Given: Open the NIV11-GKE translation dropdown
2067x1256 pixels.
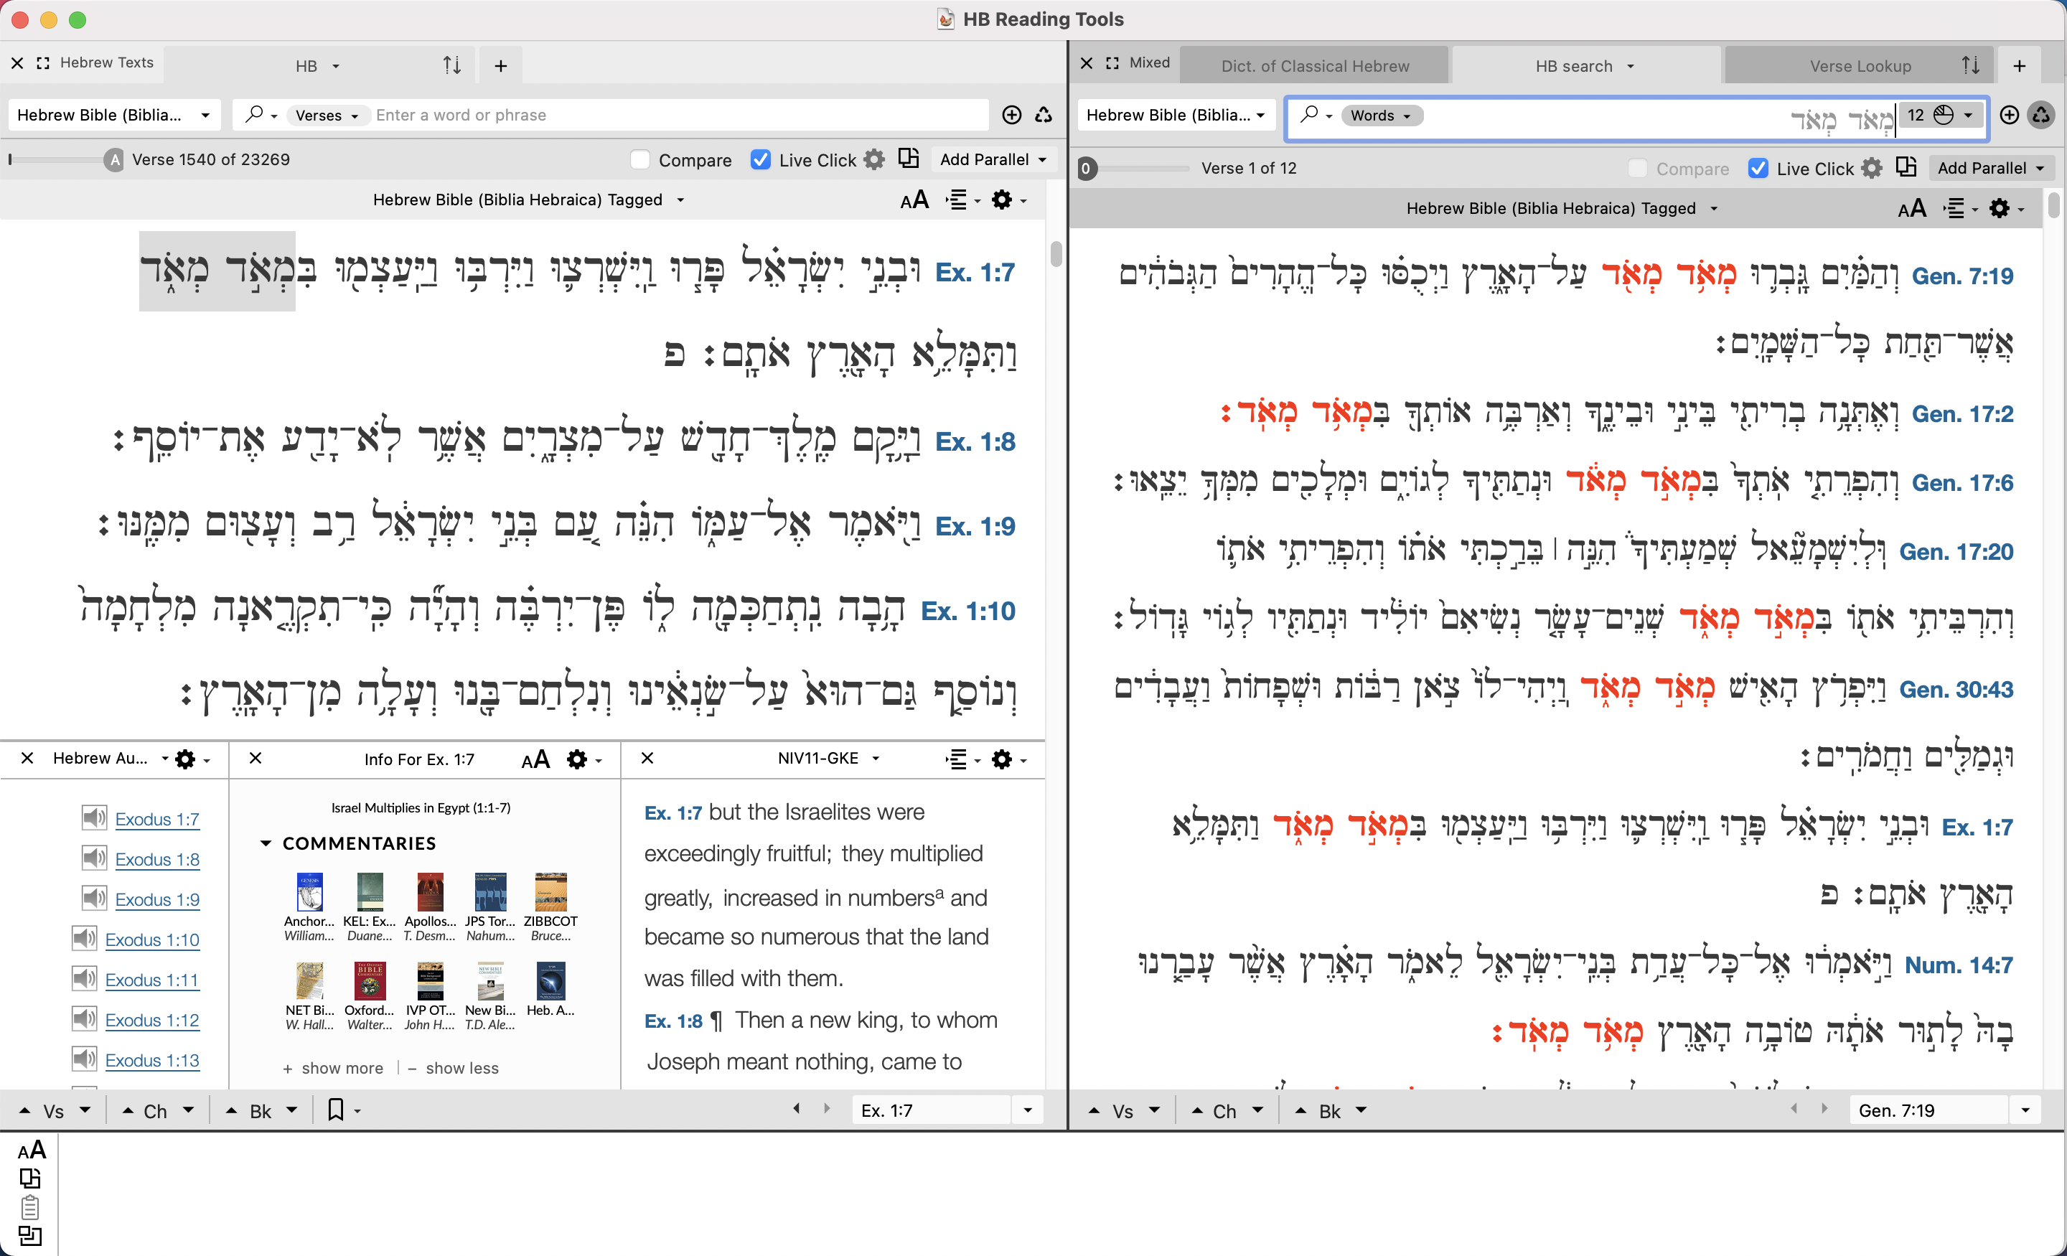Looking at the screenshot, I should [x=828, y=759].
